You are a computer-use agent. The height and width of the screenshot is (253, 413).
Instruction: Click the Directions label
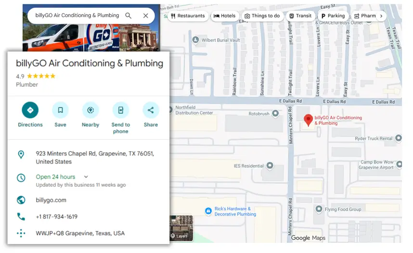pyautogui.click(x=30, y=124)
